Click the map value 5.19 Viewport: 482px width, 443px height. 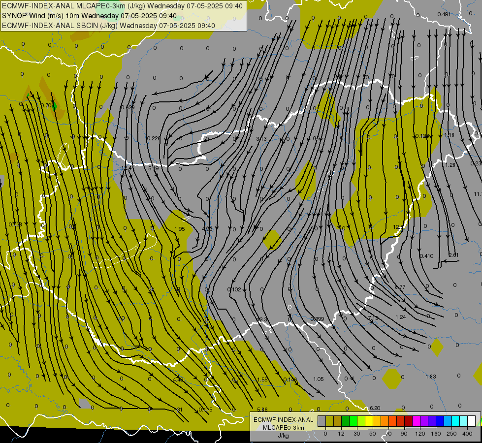tap(154, 168)
